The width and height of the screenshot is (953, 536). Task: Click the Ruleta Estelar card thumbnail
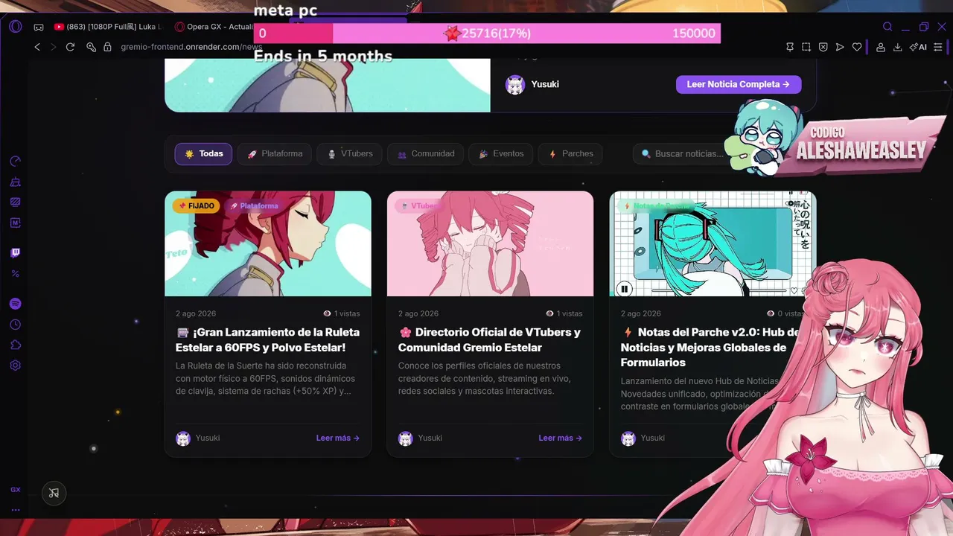[x=268, y=244]
